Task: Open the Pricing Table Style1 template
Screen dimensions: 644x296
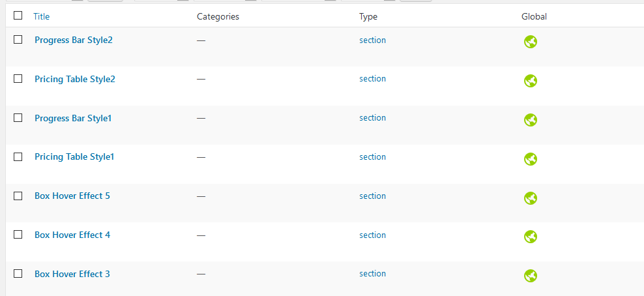Action: pyautogui.click(x=74, y=157)
